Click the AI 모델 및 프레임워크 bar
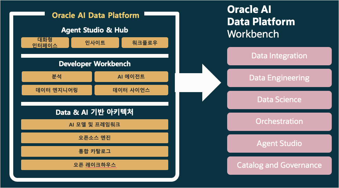The width and height of the screenshot is (339, 188). [95, 125]
